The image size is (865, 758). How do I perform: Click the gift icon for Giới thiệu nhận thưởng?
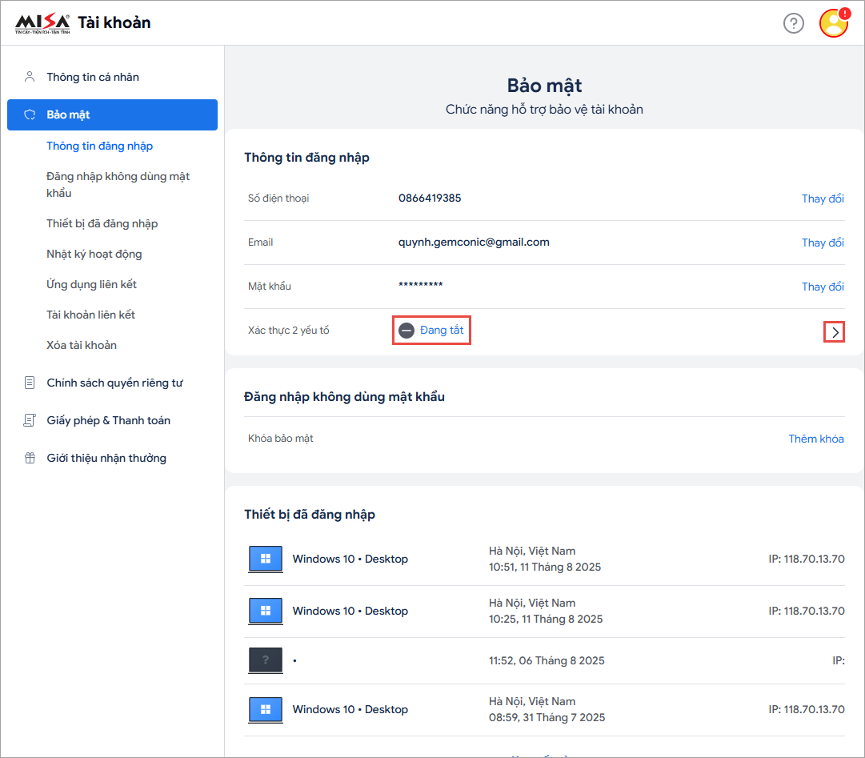(30, 458)
